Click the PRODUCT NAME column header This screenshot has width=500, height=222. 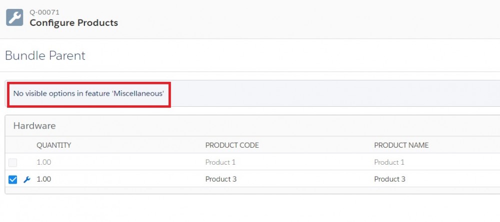[x=401, y=145]
